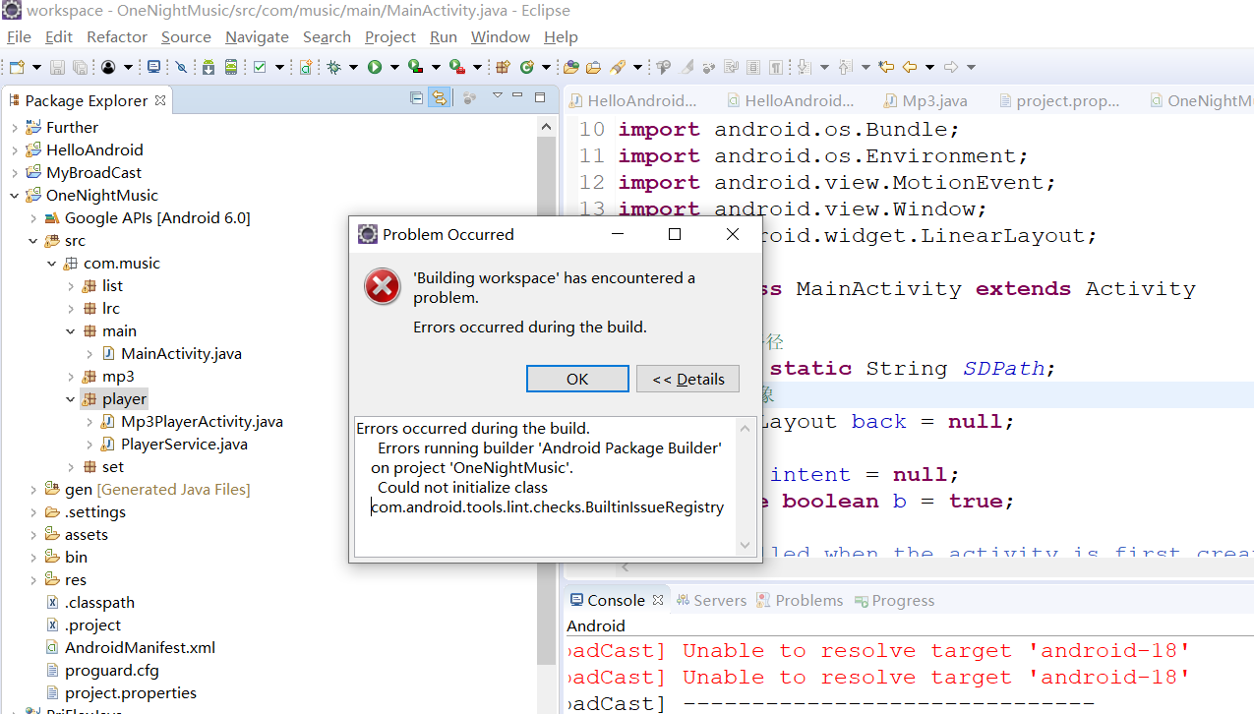Click the Back navigation yellow arrow
The width and height of the screenshot is (1254, 714).
pos(910,67)
